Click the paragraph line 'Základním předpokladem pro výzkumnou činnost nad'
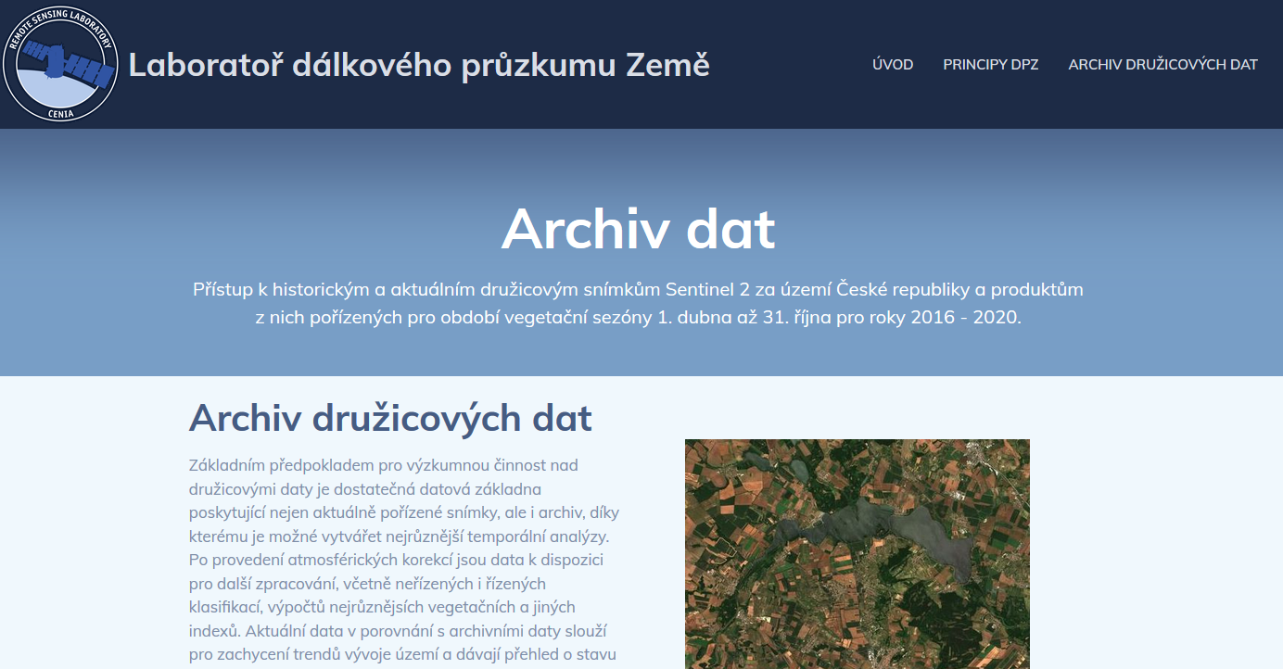The width and height of the screenshot is (1283, 669). pyautogui.click(x=383, y=464)
